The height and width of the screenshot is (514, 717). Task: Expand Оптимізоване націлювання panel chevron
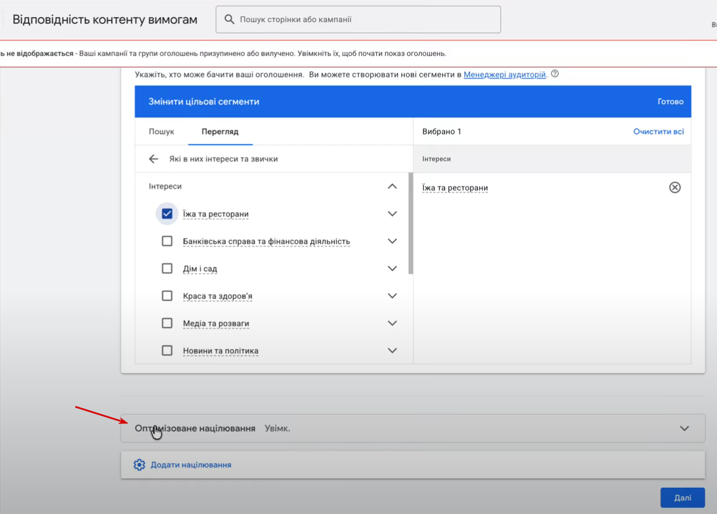684,429
